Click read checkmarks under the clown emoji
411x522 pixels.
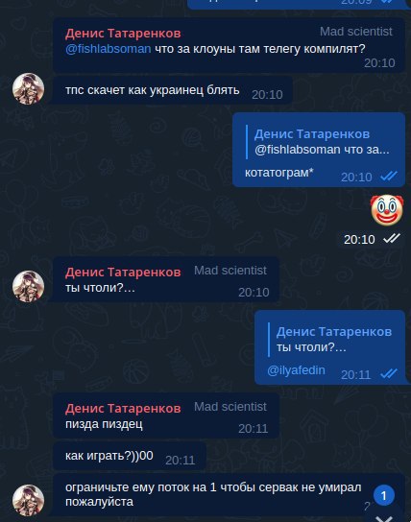click(392, 238)
